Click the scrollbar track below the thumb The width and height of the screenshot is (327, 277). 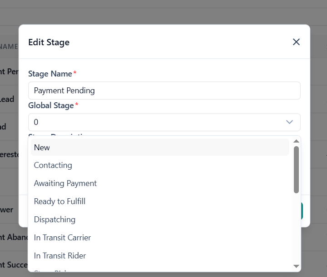296,226
